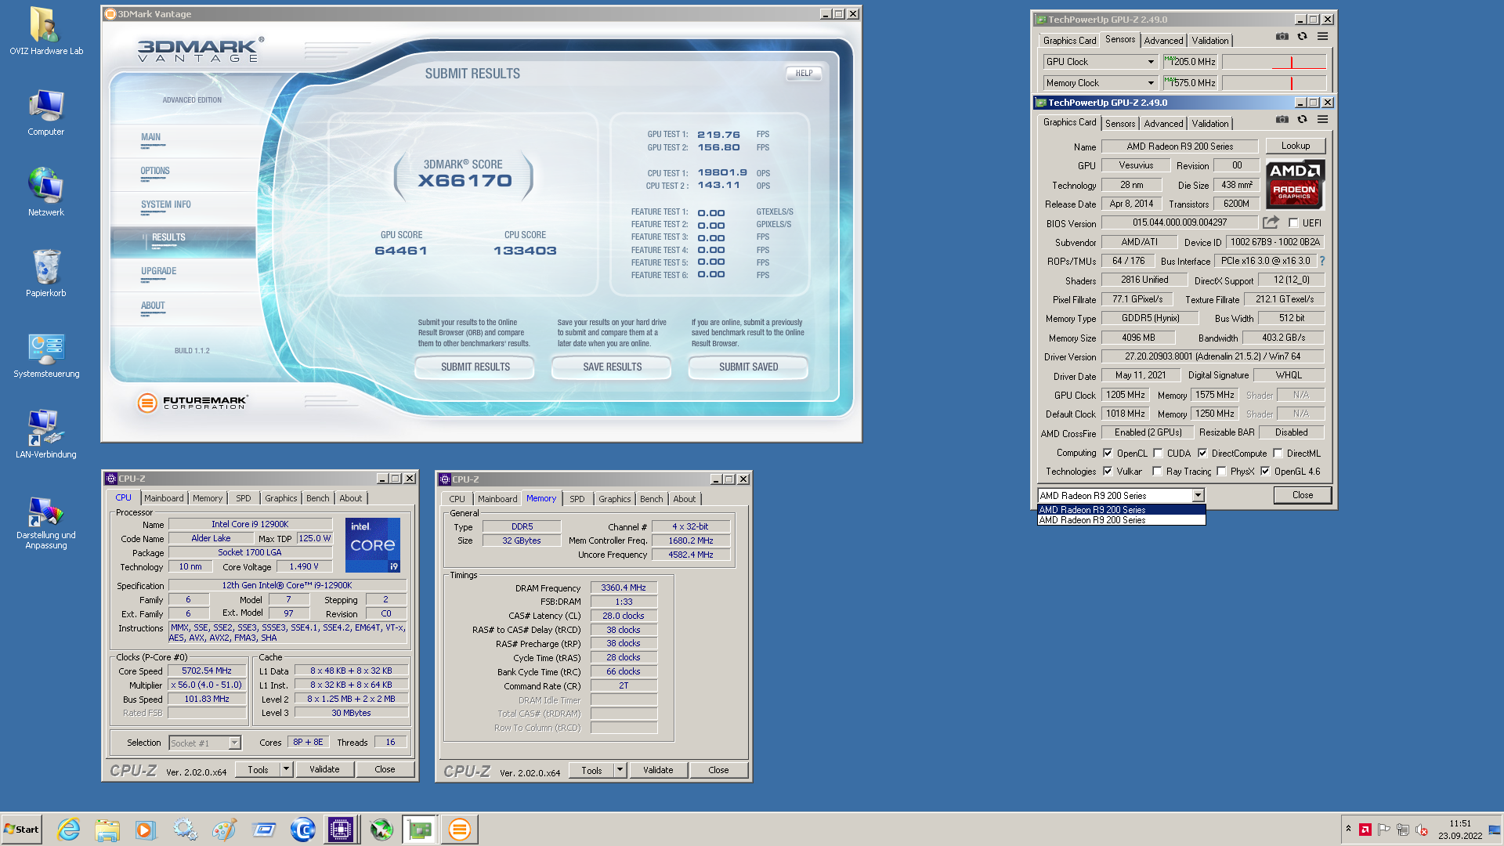Image resolution: width=1504 pixels, height=846 pixels.
Task: Toggle the DirectCompute checkbox
Action: 1202,453
